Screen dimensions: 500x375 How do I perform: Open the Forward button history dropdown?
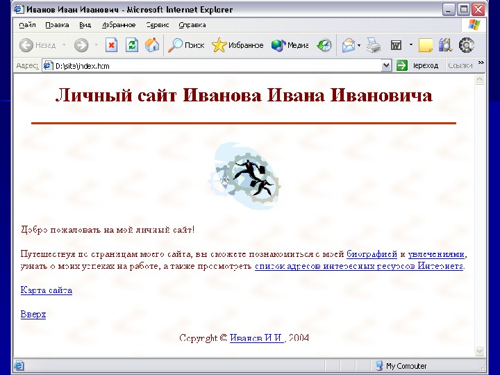click(x=96, y=45)
